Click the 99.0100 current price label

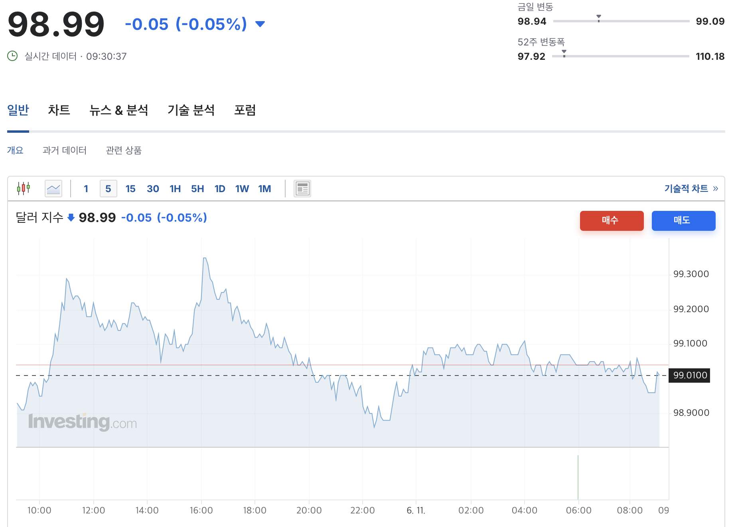click(689, 375)
